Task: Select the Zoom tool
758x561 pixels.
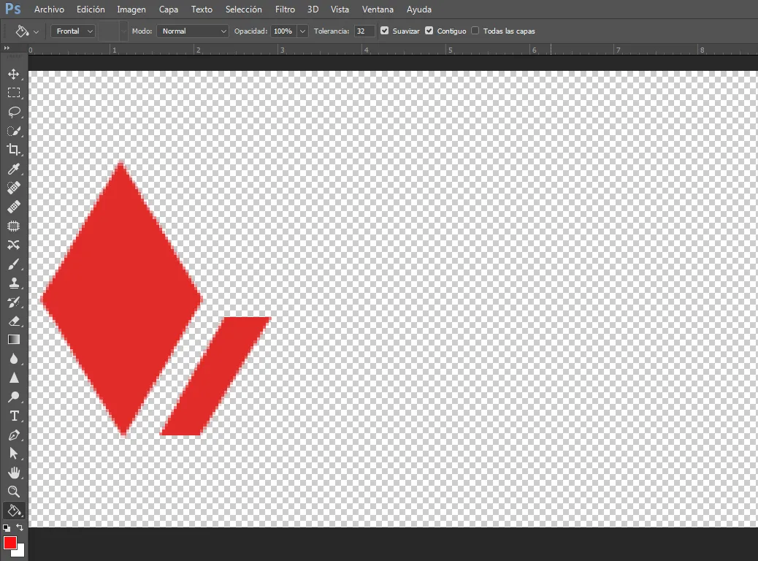Action: click(x=14, y=492)
